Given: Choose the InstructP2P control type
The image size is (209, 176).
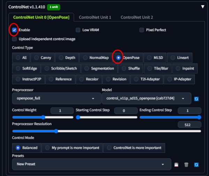Looking at the screenshot, I should coord(29,79).
